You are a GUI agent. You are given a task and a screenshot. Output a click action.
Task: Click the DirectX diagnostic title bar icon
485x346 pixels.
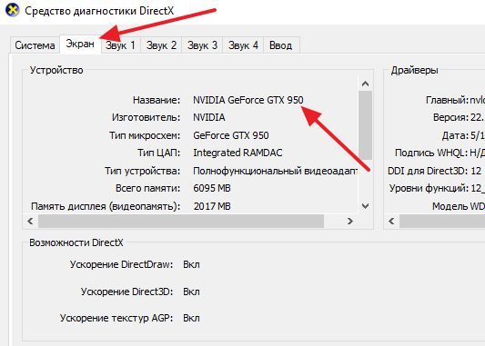tap(13, 10)
